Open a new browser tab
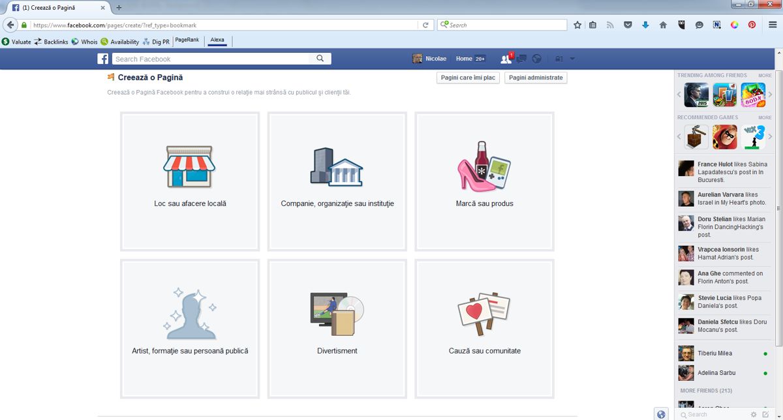Viewport: 783px width, 420px height. coord(119,7)
